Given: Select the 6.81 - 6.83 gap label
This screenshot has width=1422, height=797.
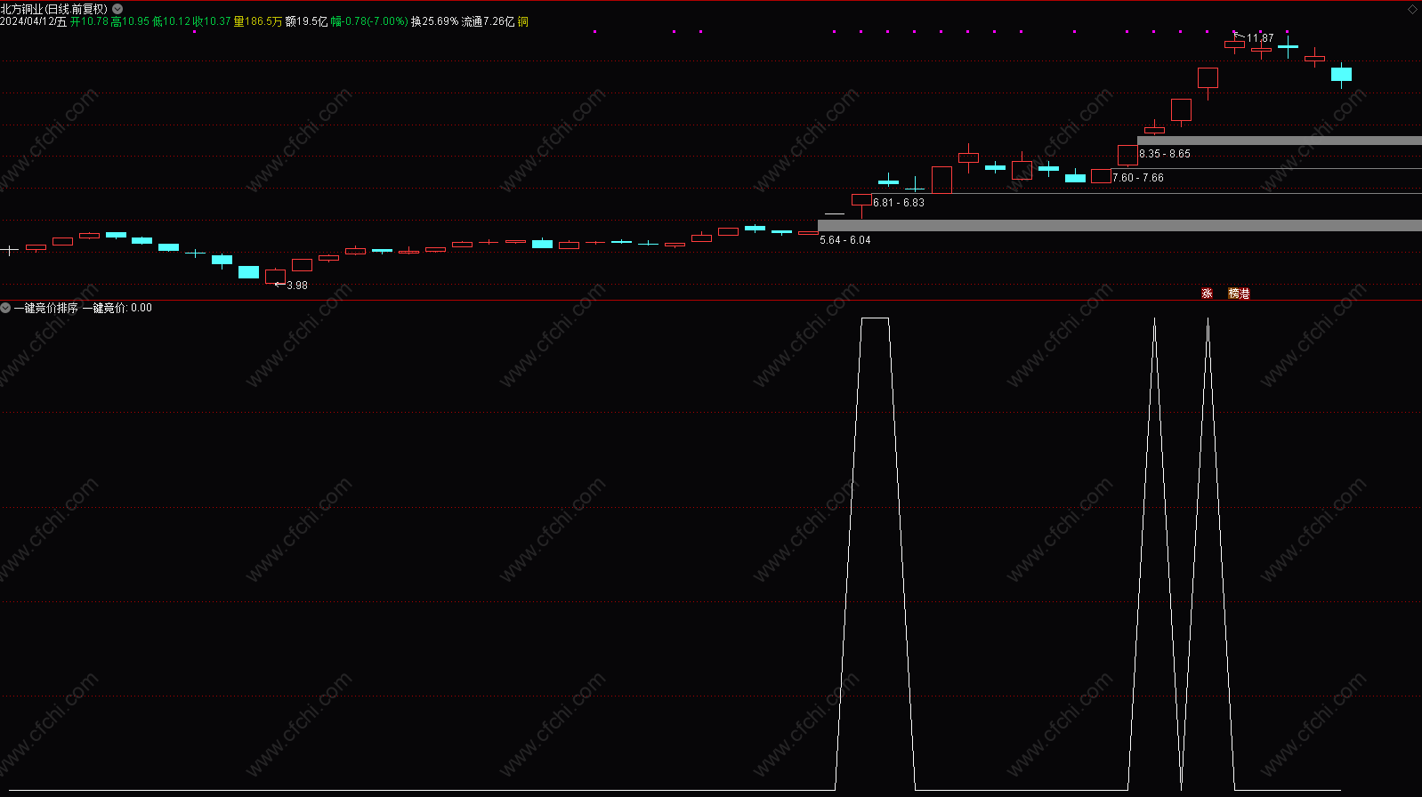Looking at the screenshot, I should (x=899, y=203).
